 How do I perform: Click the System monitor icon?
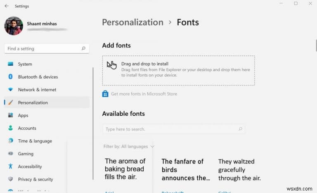10,64
